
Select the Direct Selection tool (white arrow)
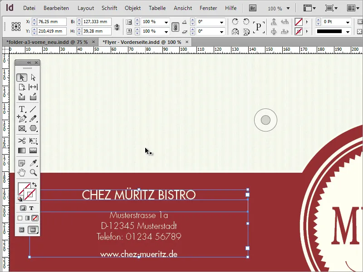[x=33, y=78]
